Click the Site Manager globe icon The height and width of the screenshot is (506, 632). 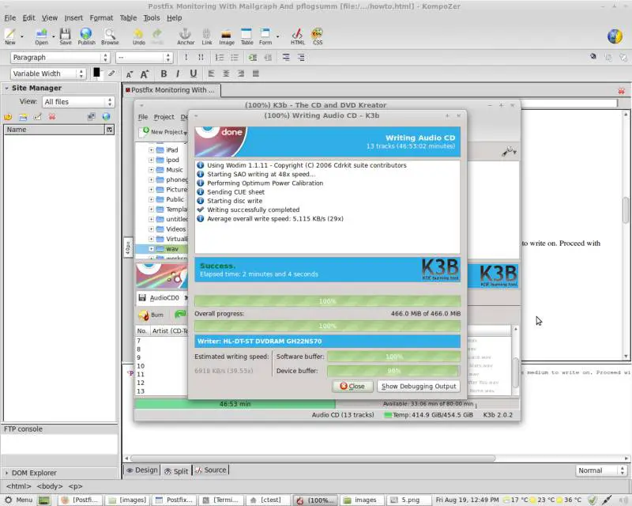click(x=106, y=116)
